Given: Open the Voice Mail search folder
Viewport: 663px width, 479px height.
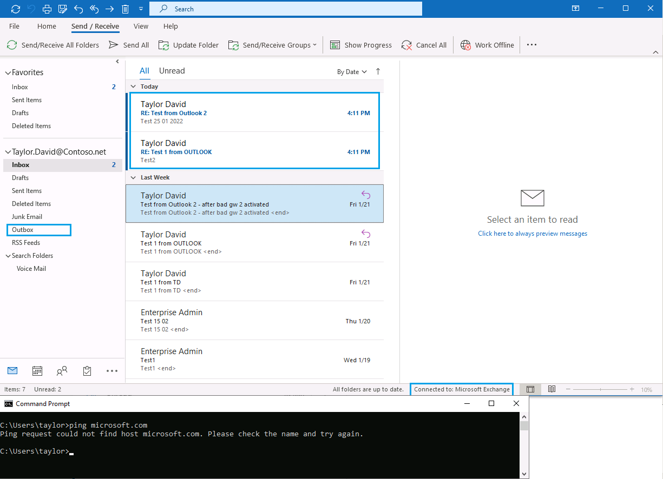Looking at the screenshot, I should point(31,269).
